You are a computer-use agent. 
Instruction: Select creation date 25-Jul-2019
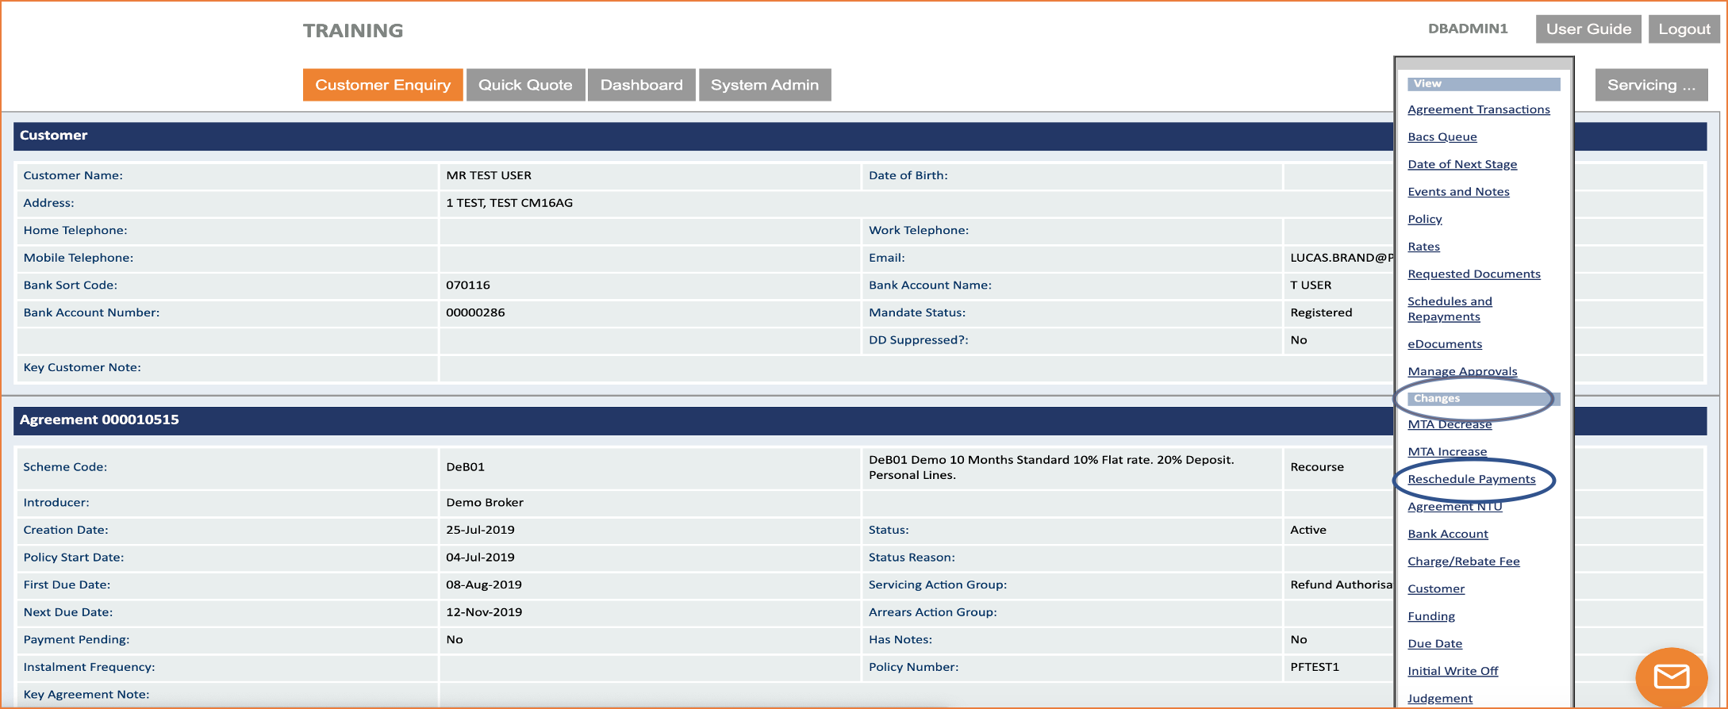pyautogui.click(x=480, y=530)
